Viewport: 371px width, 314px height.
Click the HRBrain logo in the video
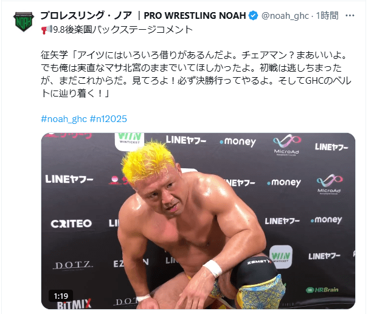tap(322, 290)
